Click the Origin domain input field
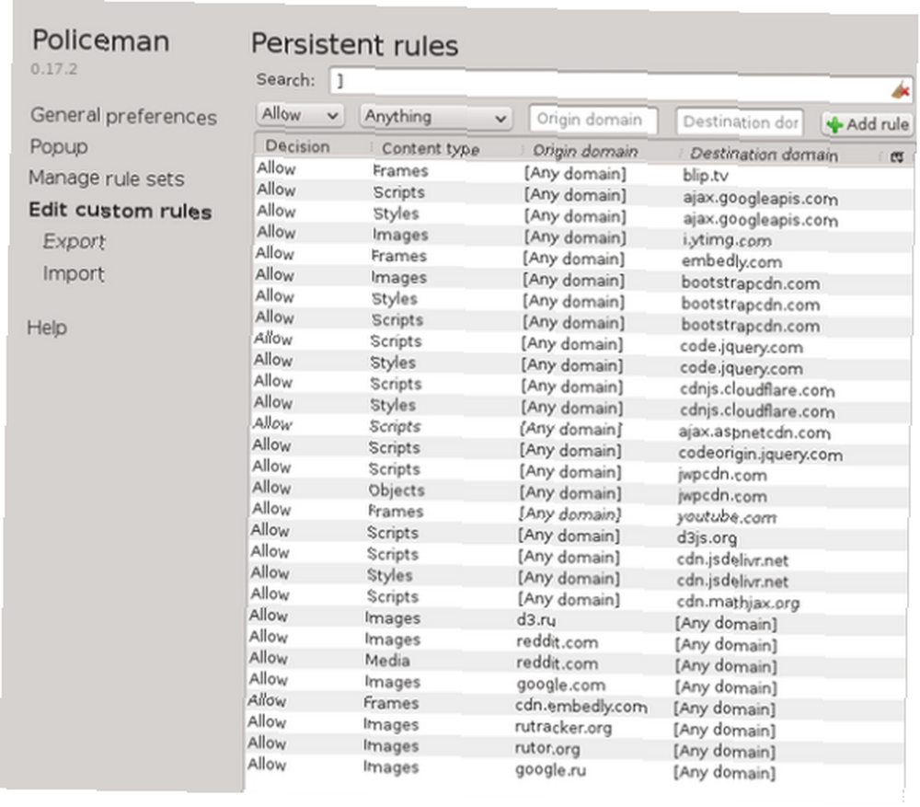The image size is (920, 807). [x=592, y=120]
